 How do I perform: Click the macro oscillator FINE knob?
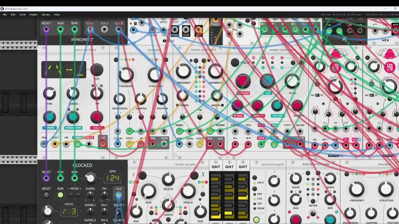click(49, 93)
